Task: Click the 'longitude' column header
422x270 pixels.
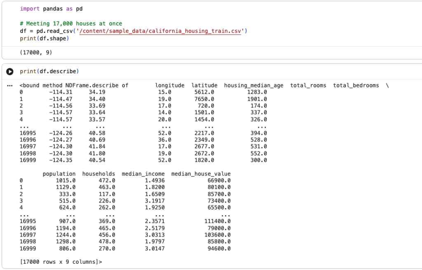Action: (x=169, y=86)
